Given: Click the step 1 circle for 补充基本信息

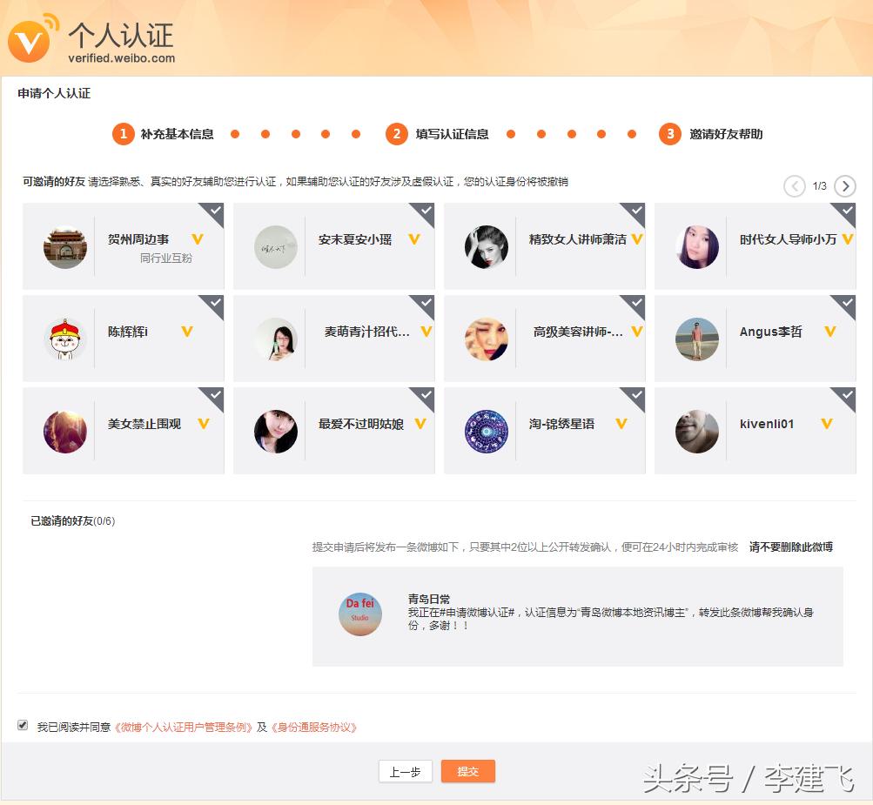Looking at the screenshot, I should pos(123,134).
